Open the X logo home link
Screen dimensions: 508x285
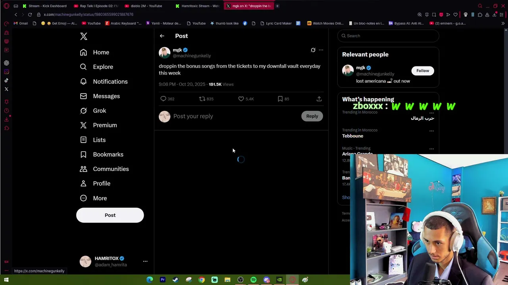coord(84,36)
